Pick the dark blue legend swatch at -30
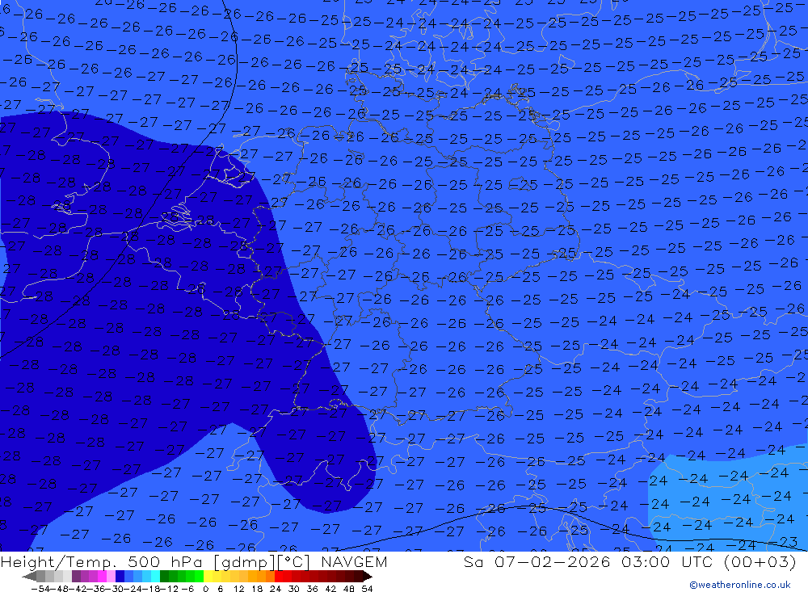The height and width of the screenshot is (592, 808). 120,576
